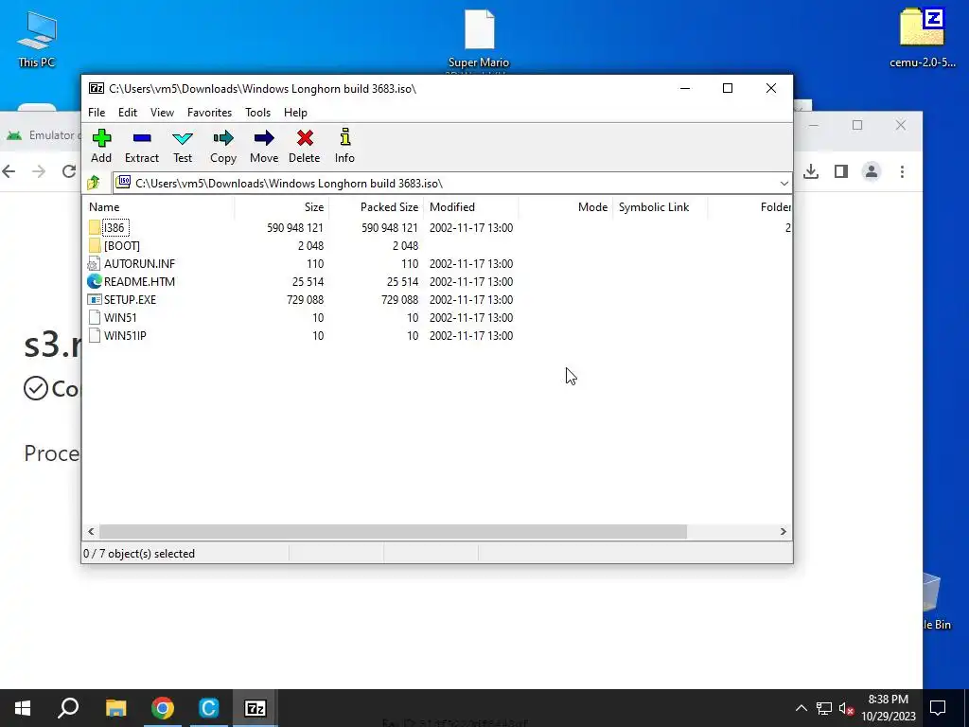Select the [BOOT] folder icon
Screen dimensions: 969x727
(95, 245)
